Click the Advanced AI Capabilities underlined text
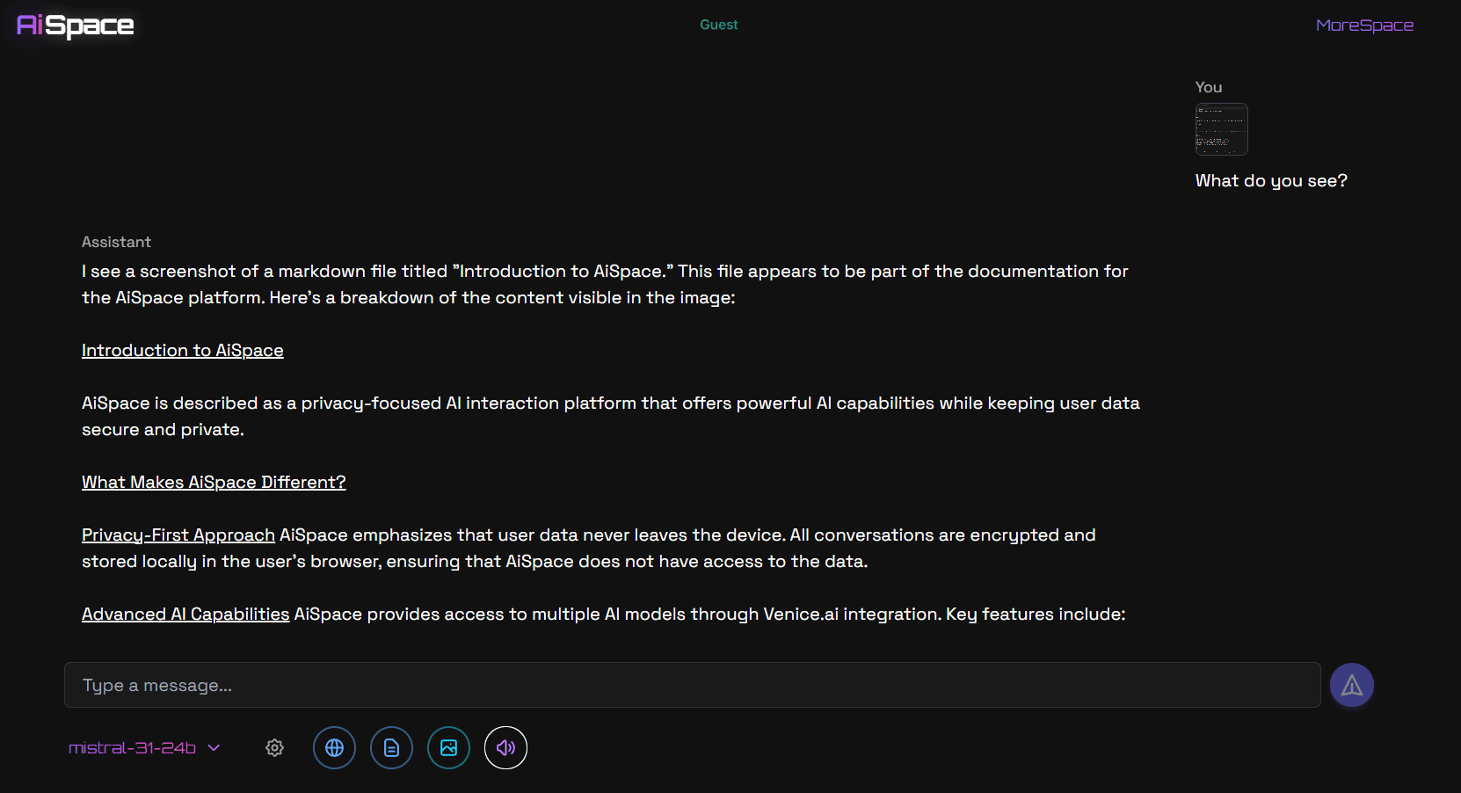Image resolution: width=1461 pixels, height=793 pixels. [x=185, y=614]
